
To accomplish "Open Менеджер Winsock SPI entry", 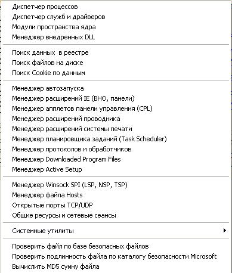I will coord(116,185).
